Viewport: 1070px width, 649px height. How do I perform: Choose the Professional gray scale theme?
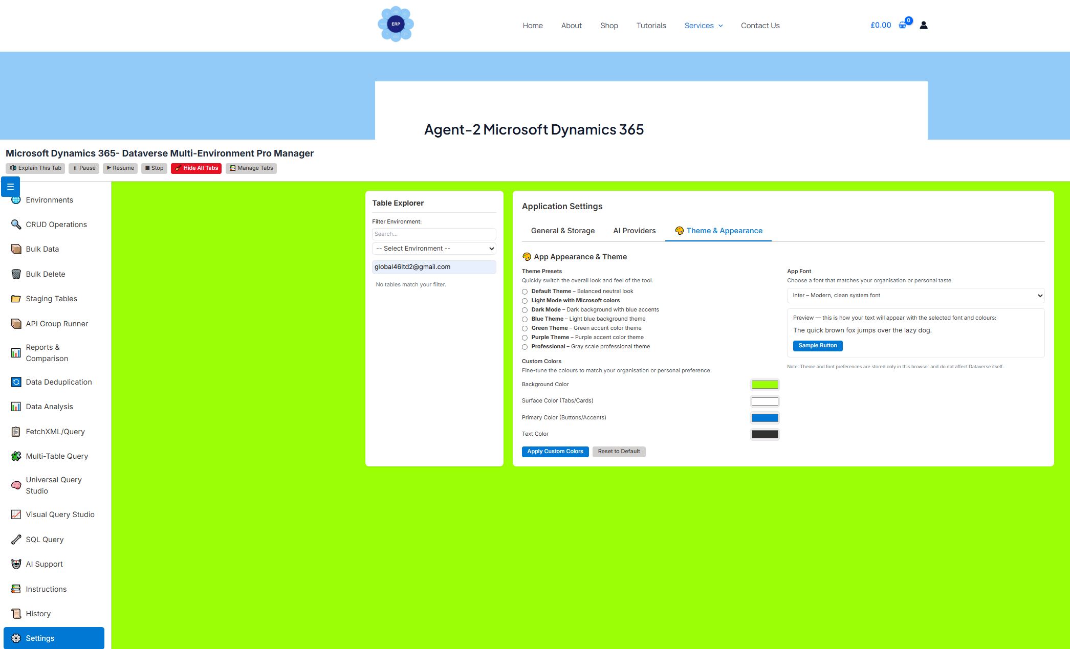coord(525,347)
